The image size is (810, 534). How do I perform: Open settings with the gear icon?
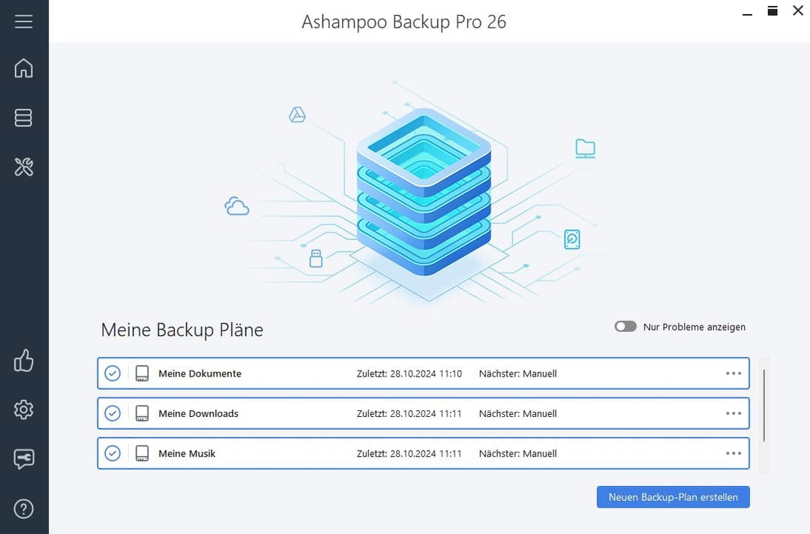(x=23, y=409)
